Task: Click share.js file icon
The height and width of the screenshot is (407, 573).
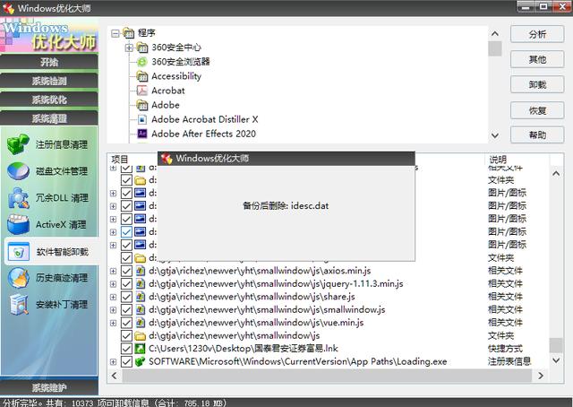Action: (141, 297)
